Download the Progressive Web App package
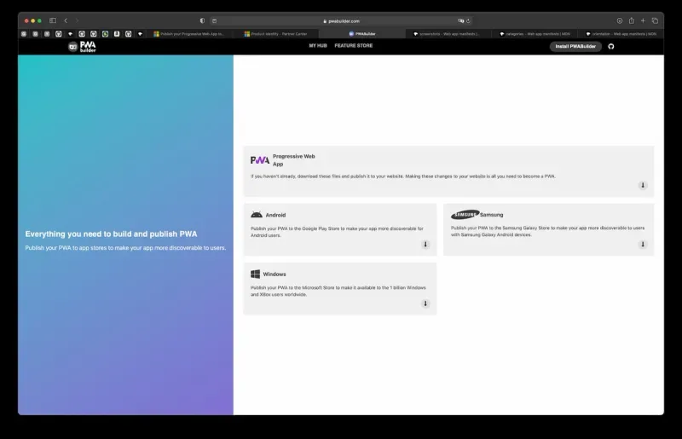 (643, 185)
